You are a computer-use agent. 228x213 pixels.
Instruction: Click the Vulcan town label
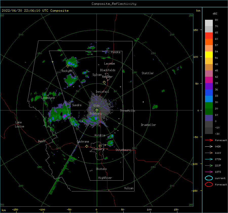click(129, 188)
